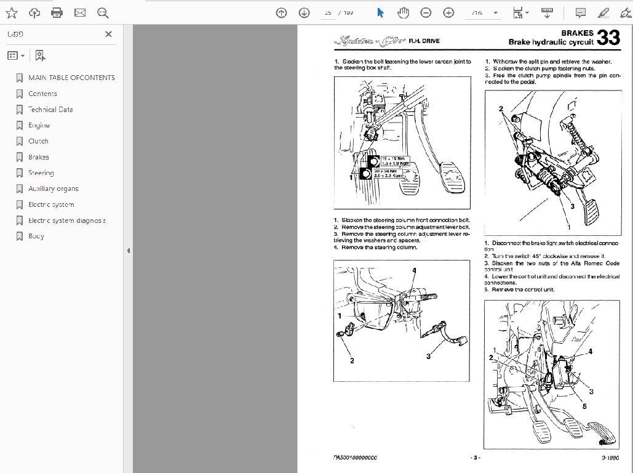The image size is (633, 473).
Task: Choose the hand pan tool
Action: (x=403, y=13)
